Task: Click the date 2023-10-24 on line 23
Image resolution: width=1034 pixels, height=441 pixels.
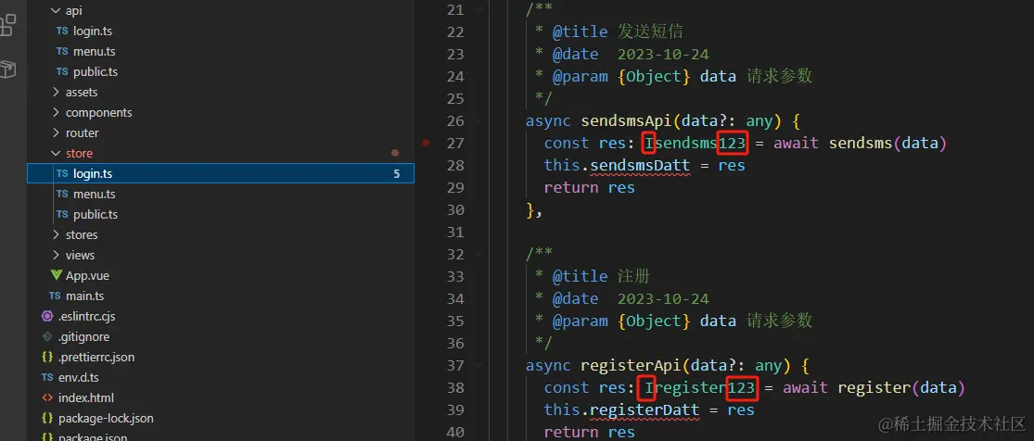Action: point(663,54)
